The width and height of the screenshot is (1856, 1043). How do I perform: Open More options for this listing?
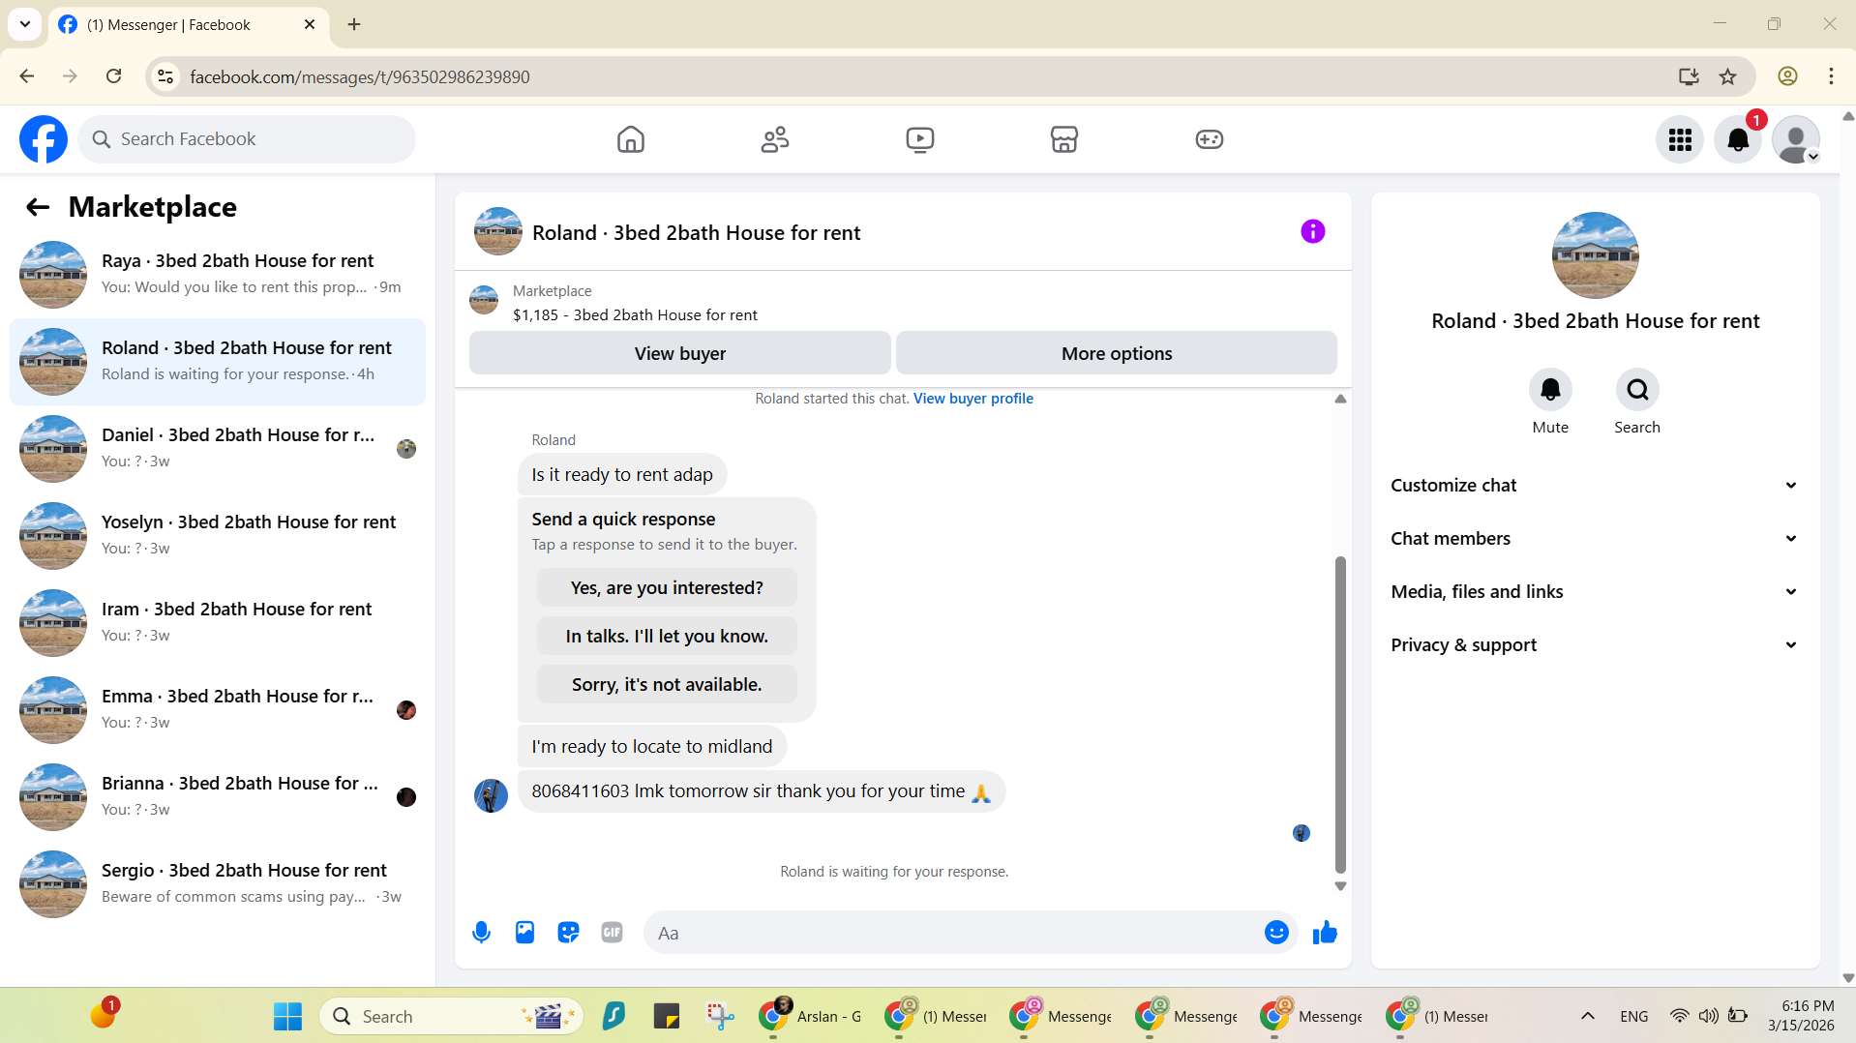tap(1117, 353)
